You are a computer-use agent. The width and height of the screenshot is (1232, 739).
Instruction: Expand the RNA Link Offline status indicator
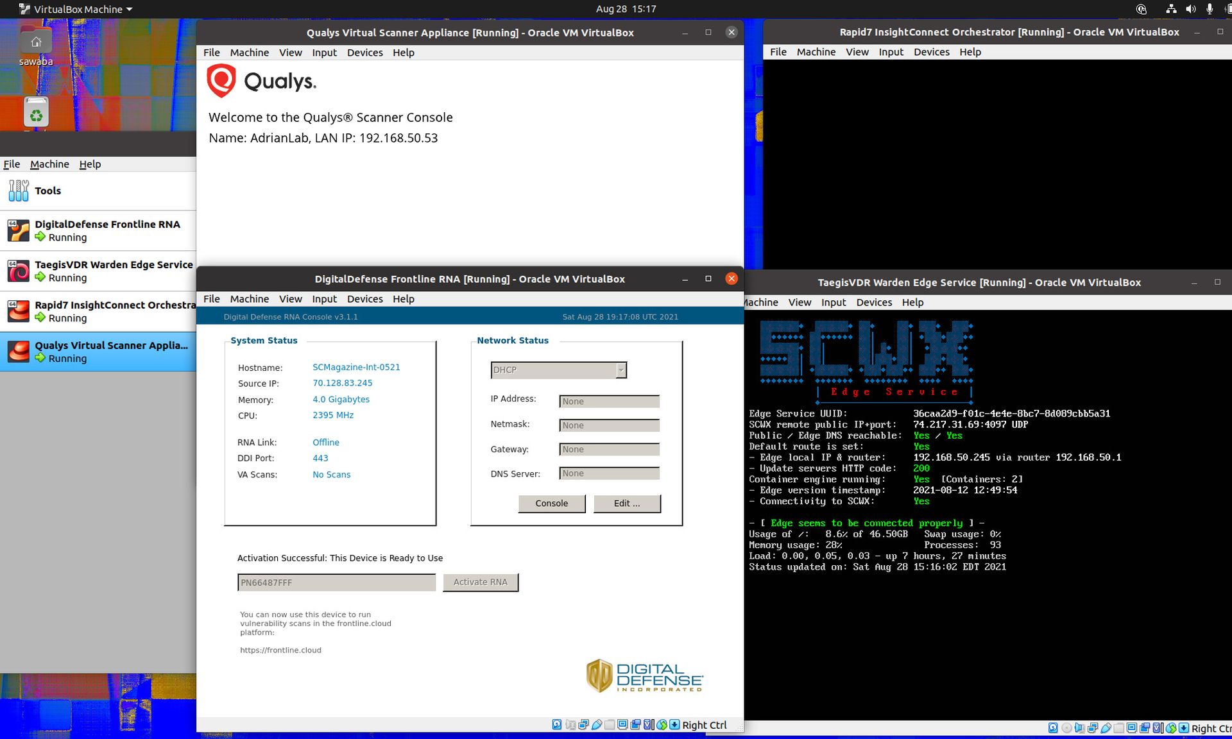pos(327,441)
